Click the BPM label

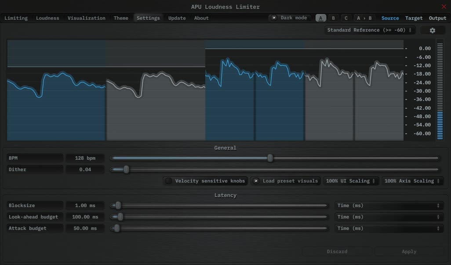coord(35,158)
